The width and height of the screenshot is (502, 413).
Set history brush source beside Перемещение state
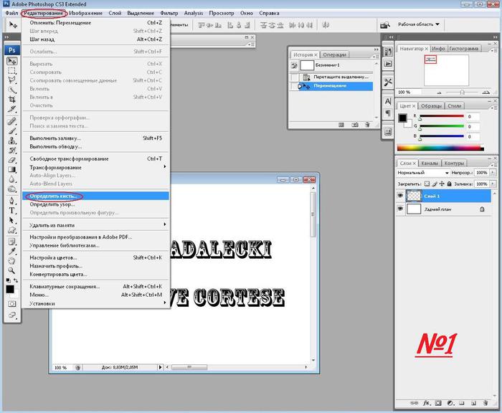294,86
